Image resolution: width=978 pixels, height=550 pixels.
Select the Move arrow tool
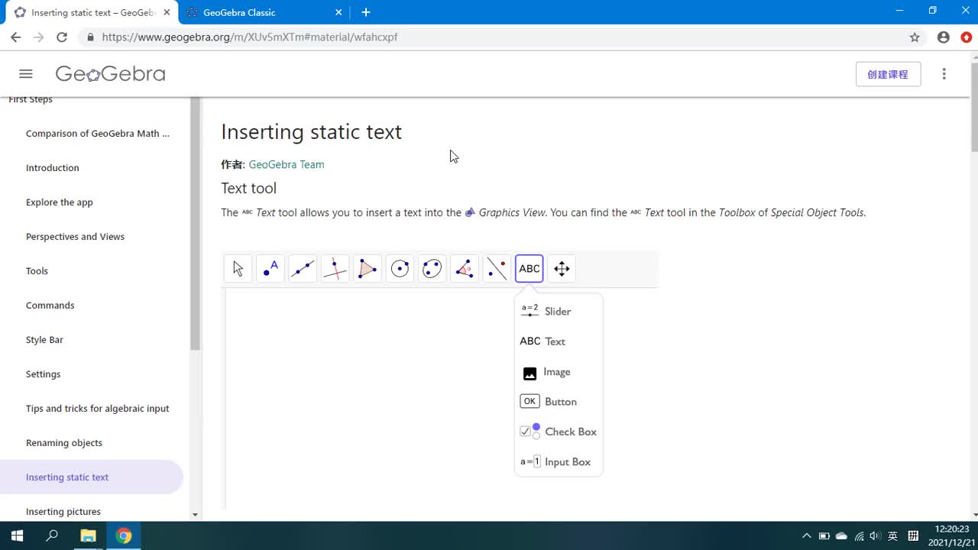click(238, 269)
